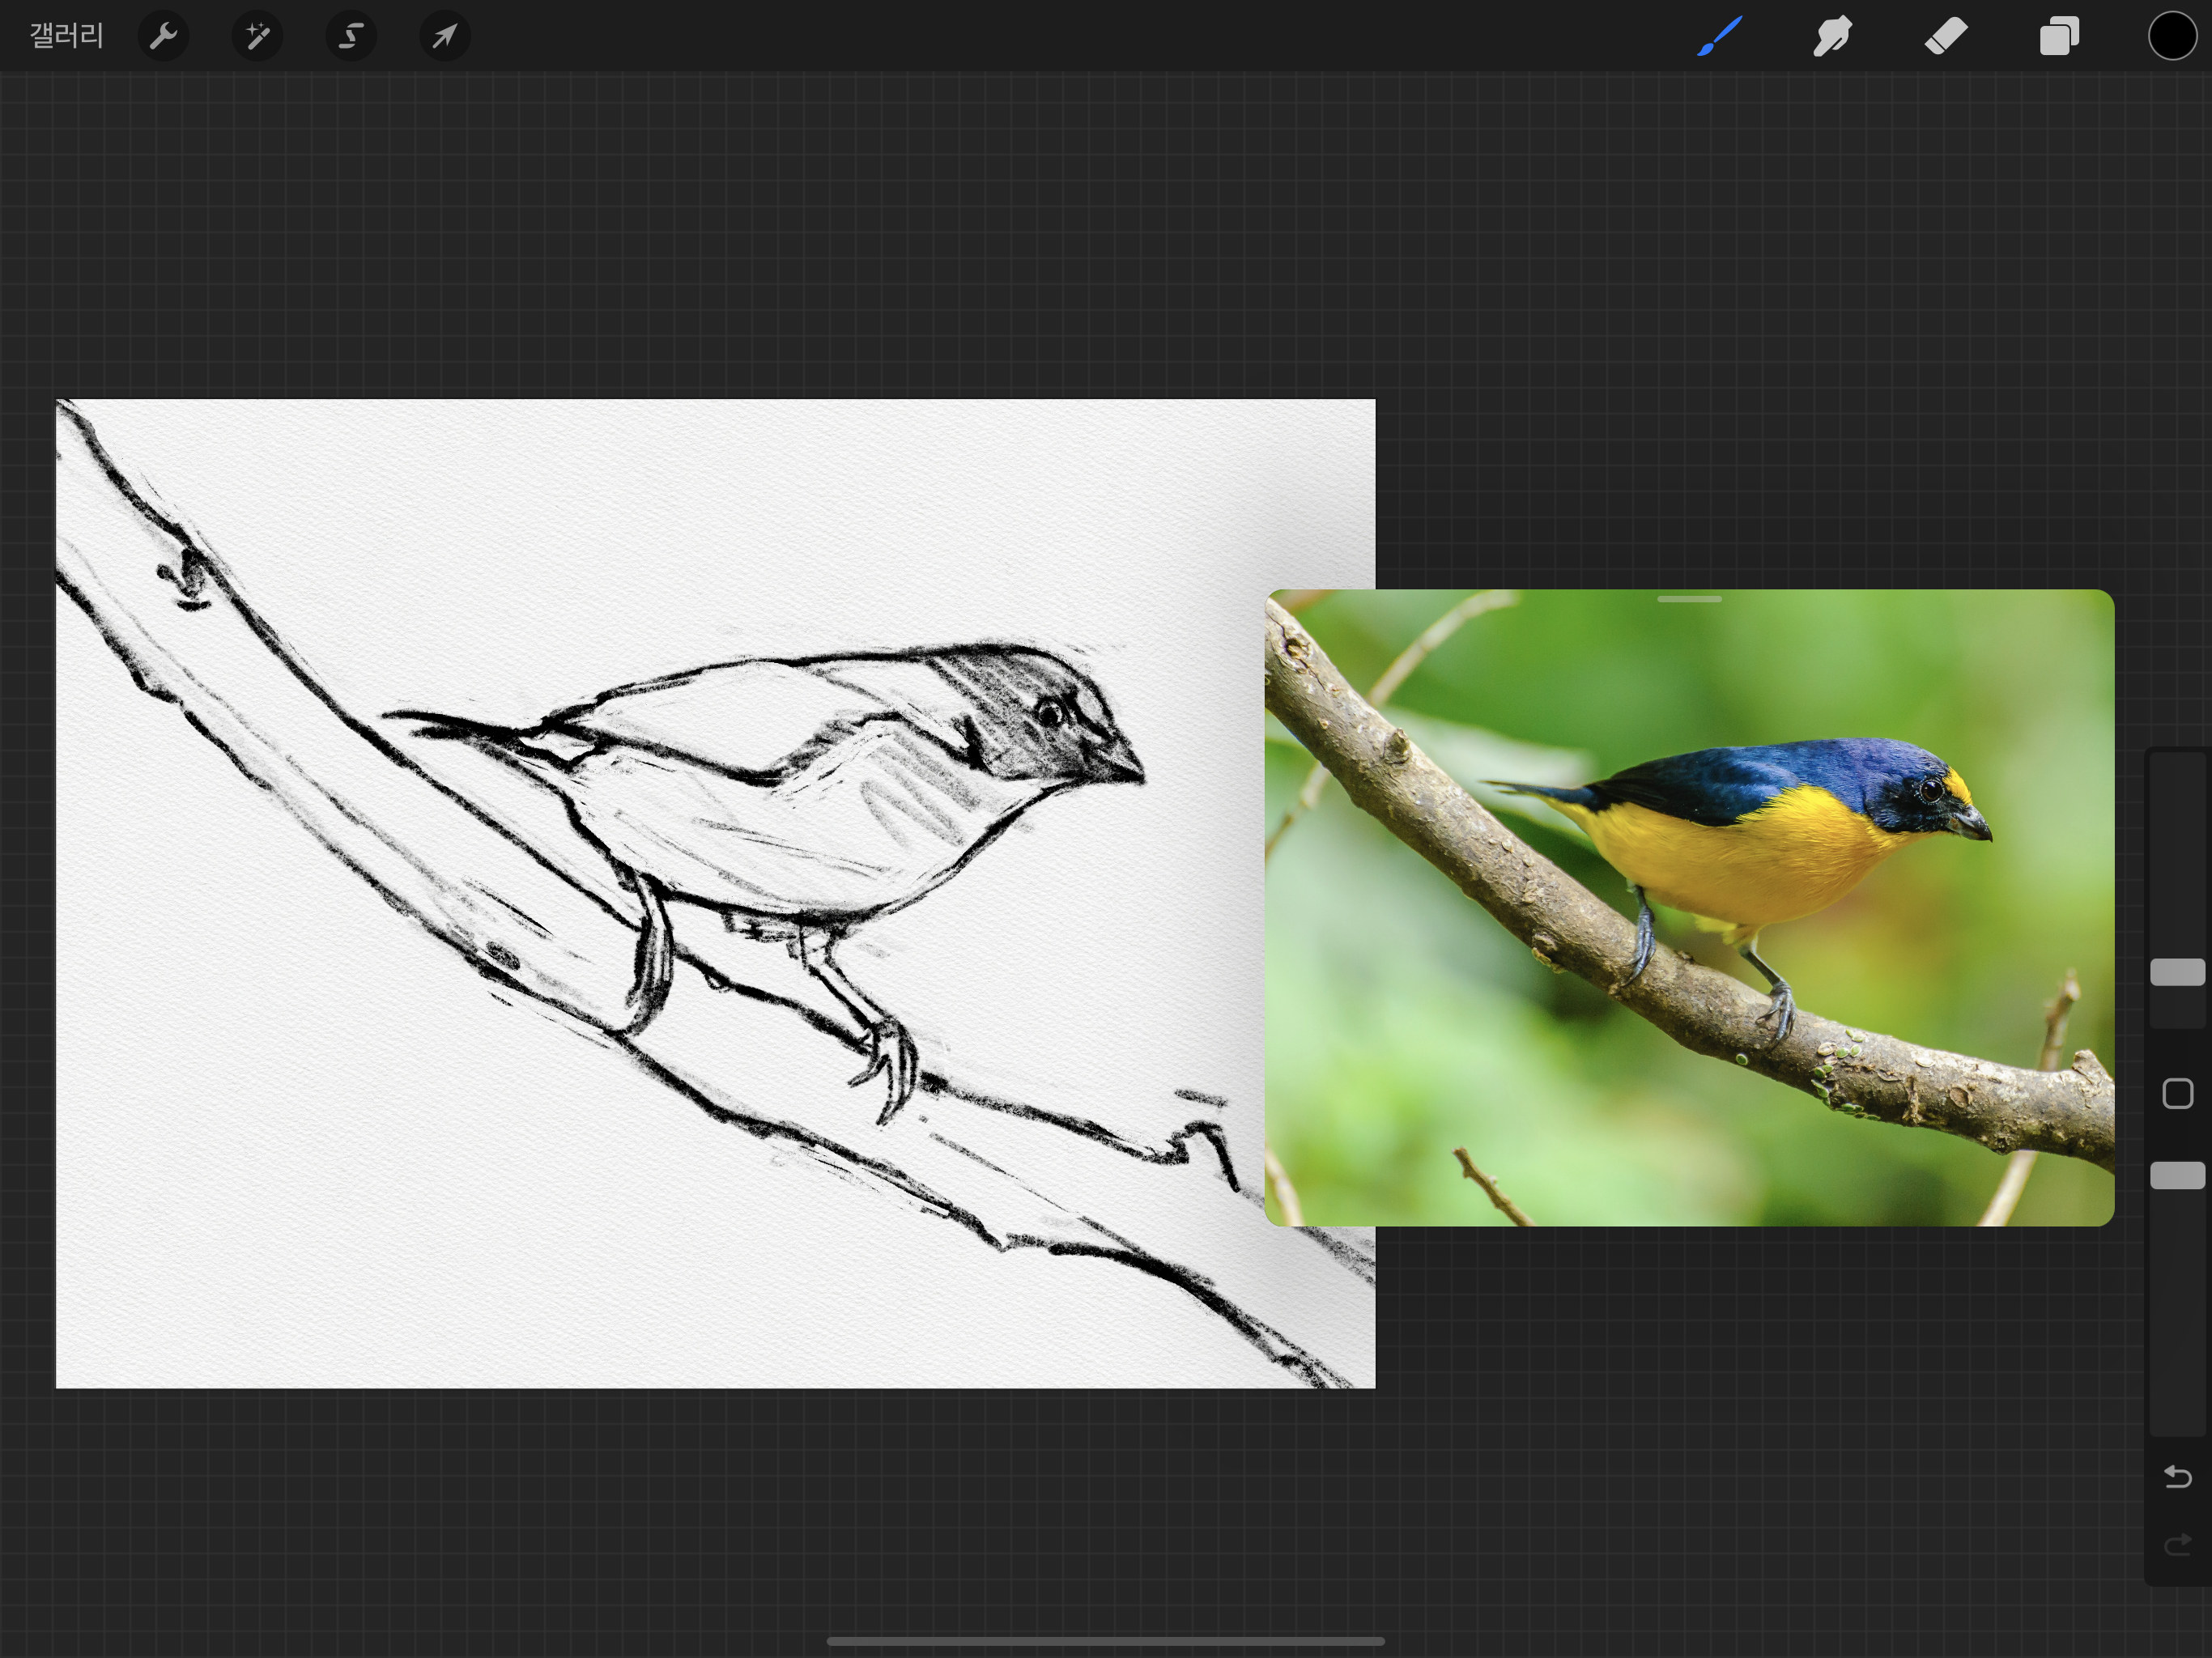Open the black color picker circle
The height and width of the screenshot is (1658, 2212).
[x=2172, y=36]
